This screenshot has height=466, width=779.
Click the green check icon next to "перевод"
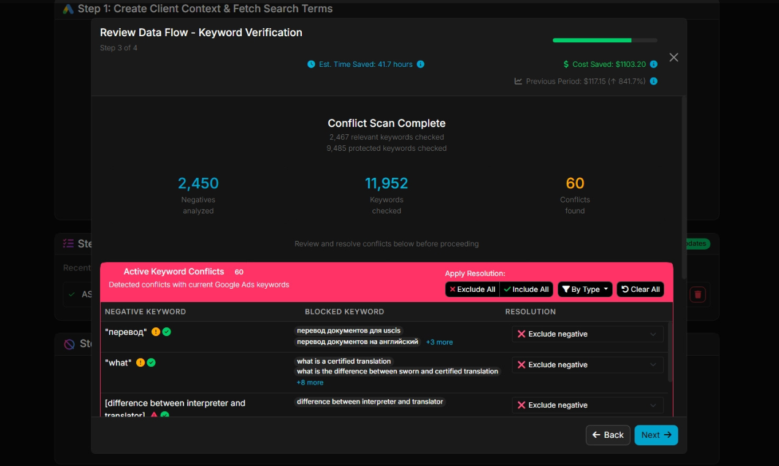point(167,332)
